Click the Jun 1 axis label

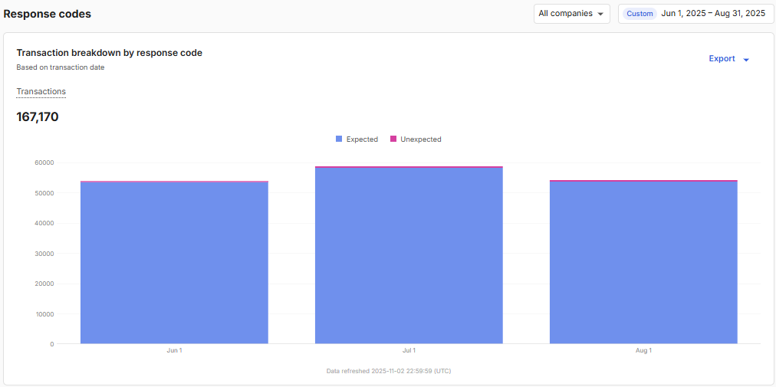(x=174, y=350)
